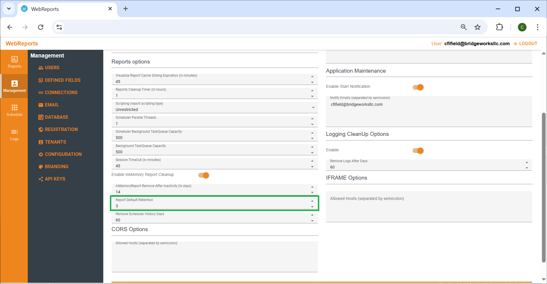
Task: Click the page vertical scrollbar thumb
Action: [x=544, y=187]
